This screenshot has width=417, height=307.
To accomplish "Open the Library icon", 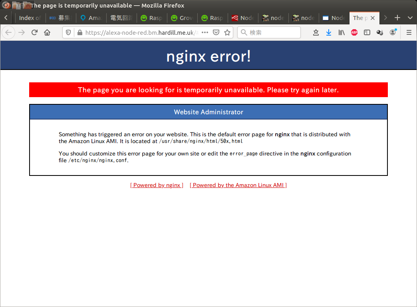I will 342,32.
